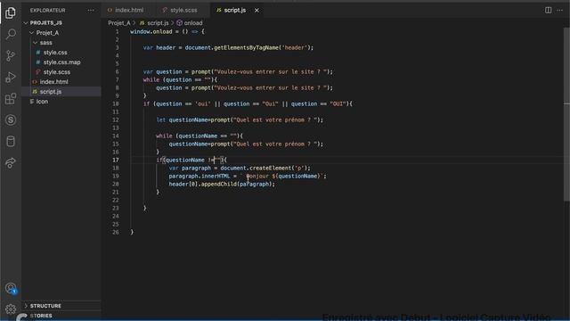
Task: Open Explorer panel more actions ellipsis
Action: tap(91, 10)
